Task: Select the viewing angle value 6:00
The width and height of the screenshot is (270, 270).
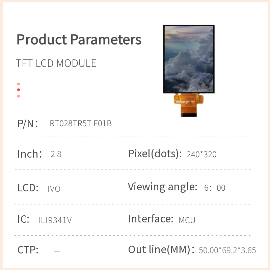Action: (215, 188)
